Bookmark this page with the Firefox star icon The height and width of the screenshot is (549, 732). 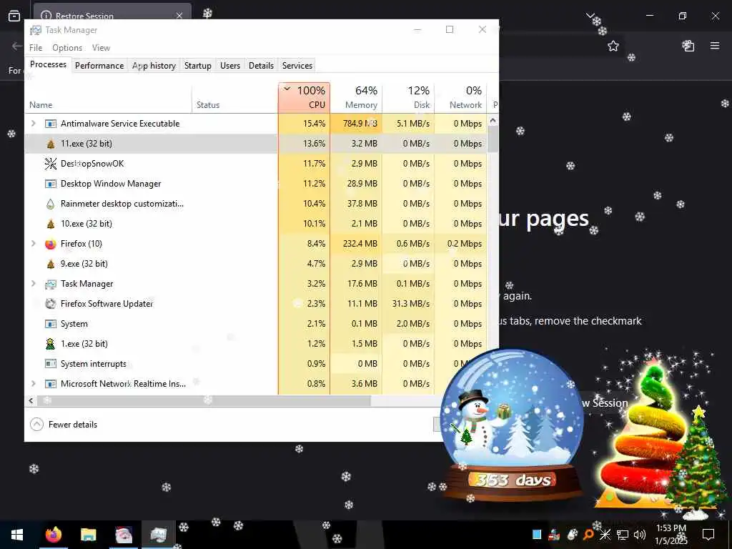(x=613, y=46)
